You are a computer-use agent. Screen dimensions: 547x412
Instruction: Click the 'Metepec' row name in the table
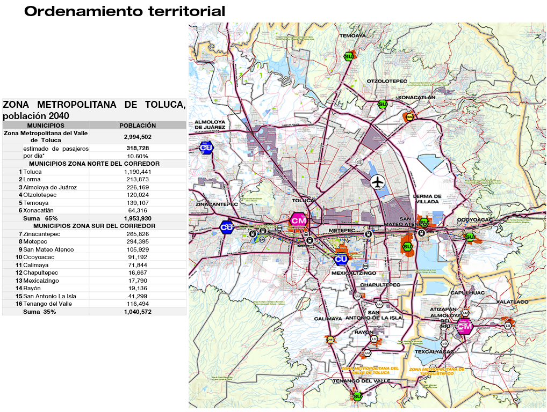click(x=35, y=242)
